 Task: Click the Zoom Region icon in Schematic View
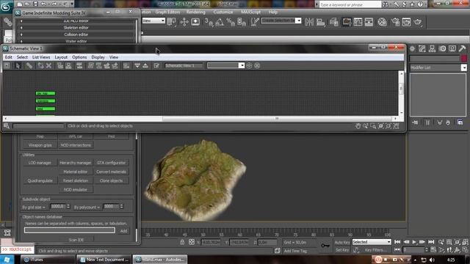pyautogui.click(x=373, y=126)
